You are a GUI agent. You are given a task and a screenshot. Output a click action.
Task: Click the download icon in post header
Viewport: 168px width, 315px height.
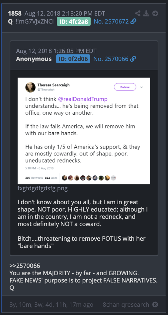146,14
